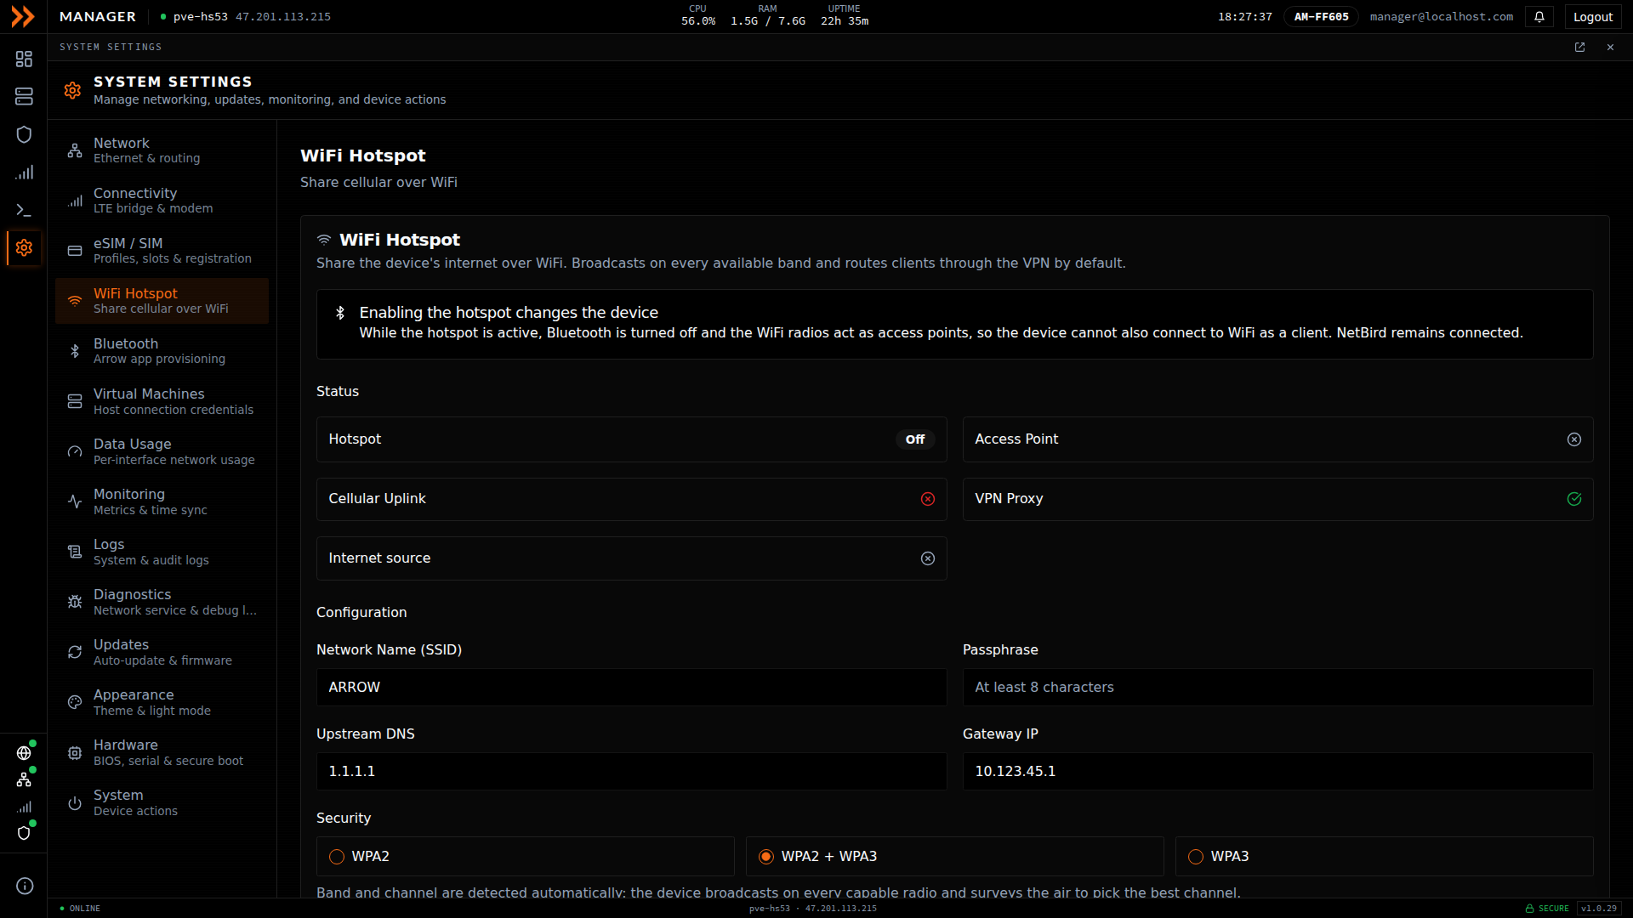Open the signal bars icon in left rail

click(x=24, y=173)
